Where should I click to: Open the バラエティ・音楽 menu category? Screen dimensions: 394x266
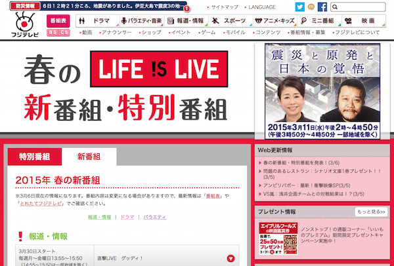[142, 21]
